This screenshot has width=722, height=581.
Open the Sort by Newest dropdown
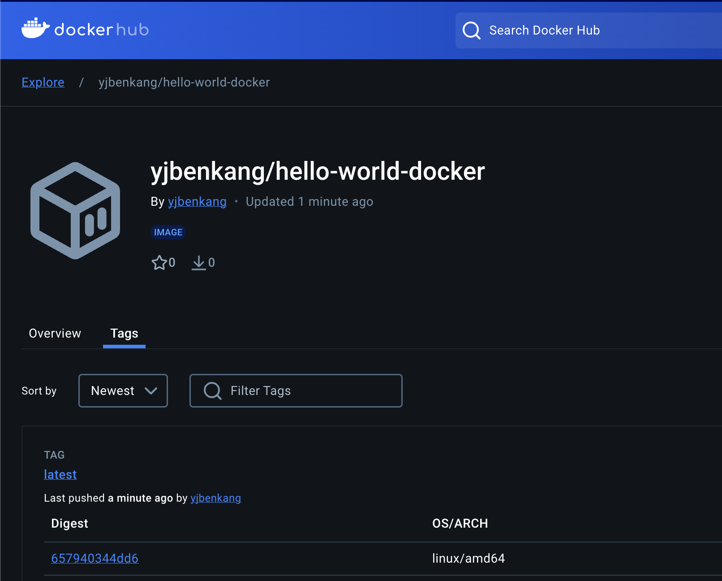(123, 391)
